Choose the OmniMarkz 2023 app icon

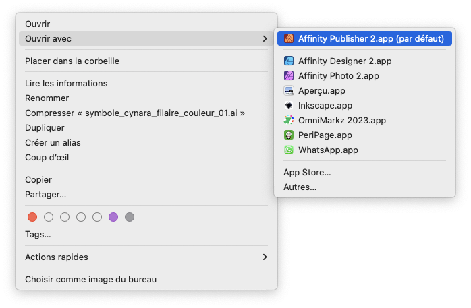[289, 120]
